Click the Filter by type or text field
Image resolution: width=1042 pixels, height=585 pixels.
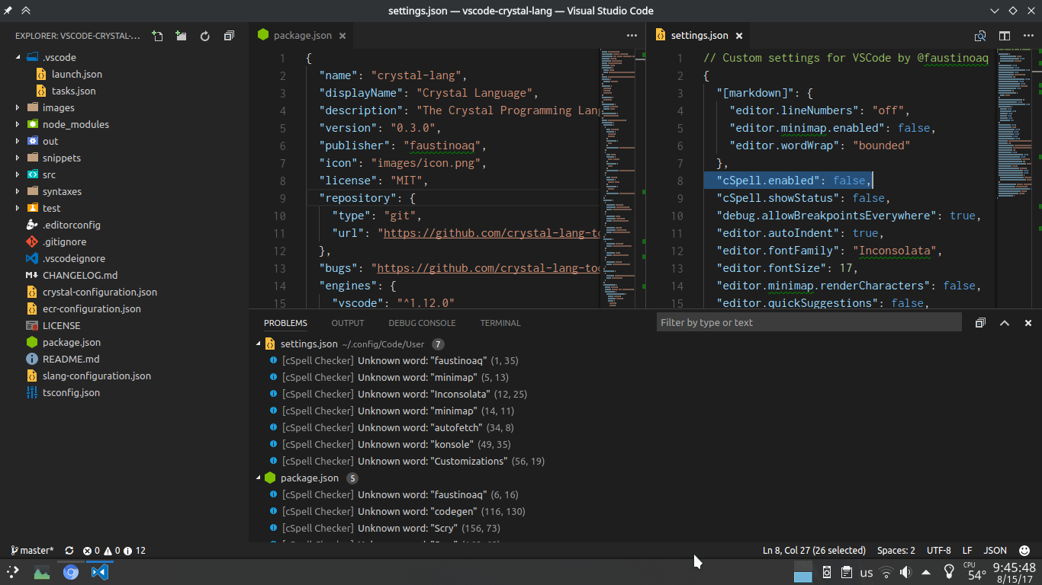pos(809,322)
